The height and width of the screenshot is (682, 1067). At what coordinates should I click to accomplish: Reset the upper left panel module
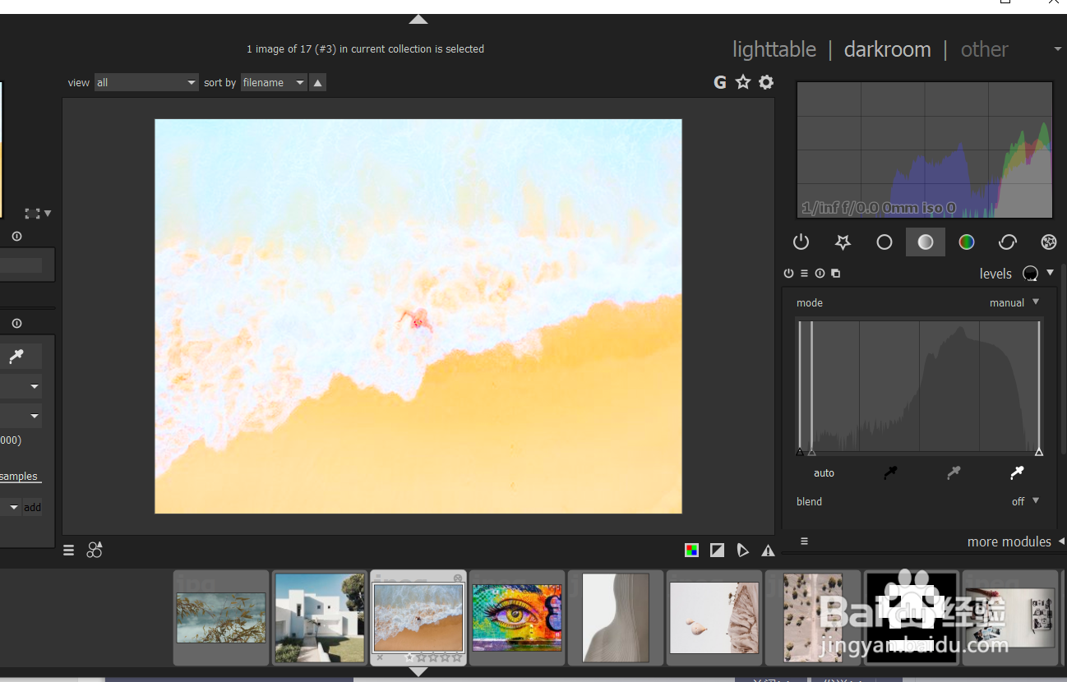pos(17,237)
